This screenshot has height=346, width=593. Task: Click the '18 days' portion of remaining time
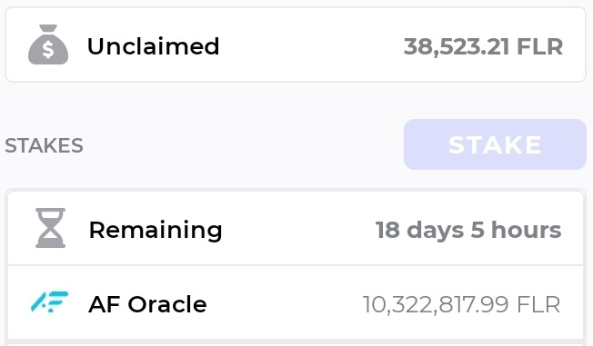point(419,230)
